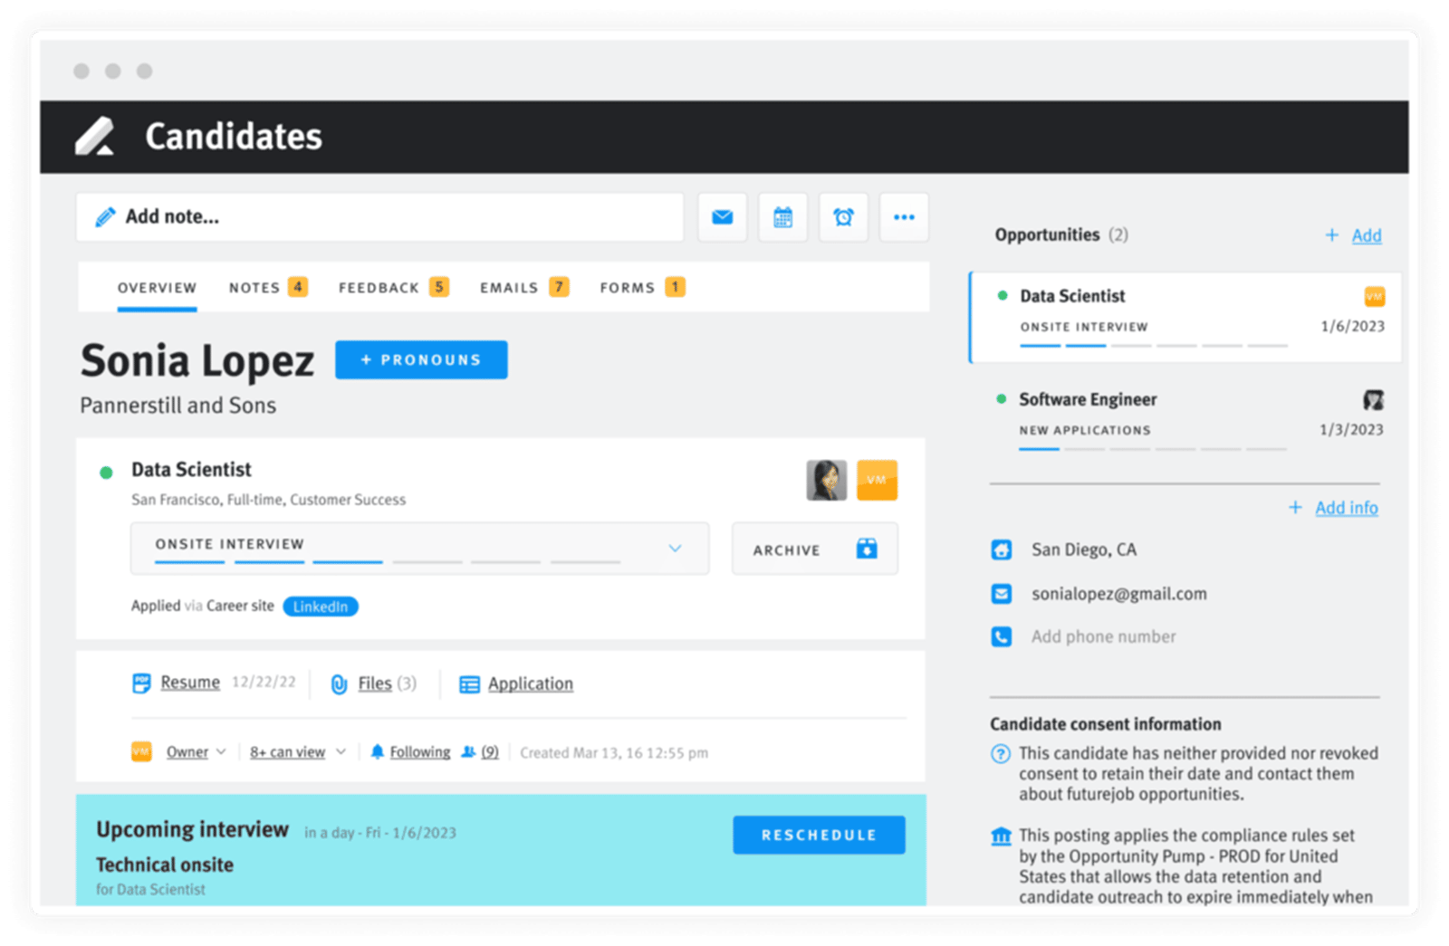Click the alarm clock snooze icon

click(x=843, y=217)
